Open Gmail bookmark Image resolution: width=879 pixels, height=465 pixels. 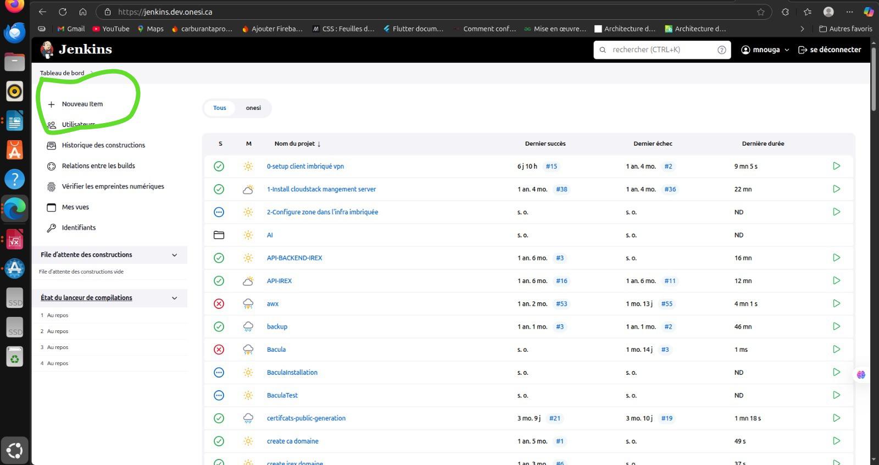coord(71,29)
